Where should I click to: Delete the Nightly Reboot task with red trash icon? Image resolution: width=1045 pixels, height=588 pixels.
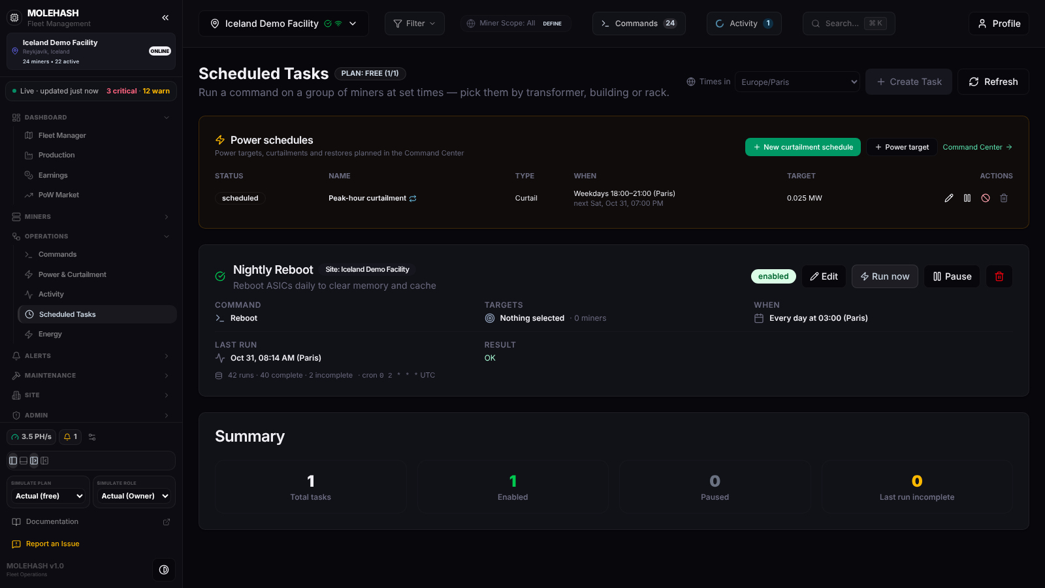pos(999,276)
